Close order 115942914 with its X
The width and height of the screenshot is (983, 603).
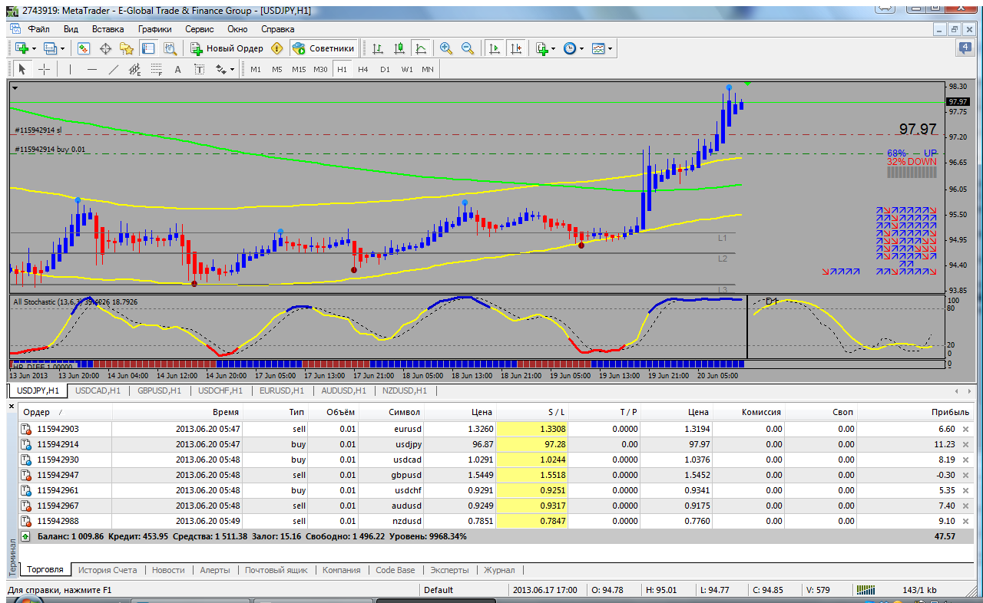965,444
